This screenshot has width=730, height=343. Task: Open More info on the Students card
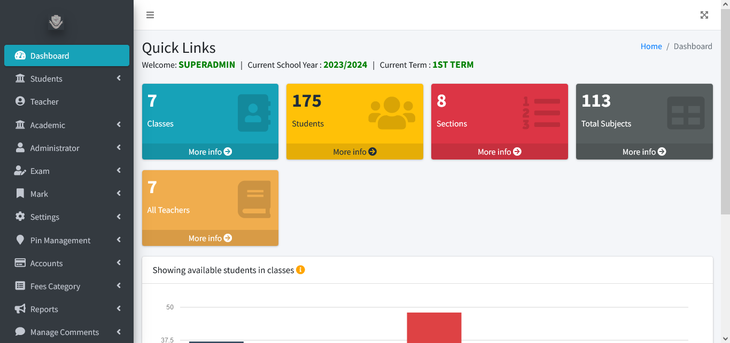(x=355, y=151)
